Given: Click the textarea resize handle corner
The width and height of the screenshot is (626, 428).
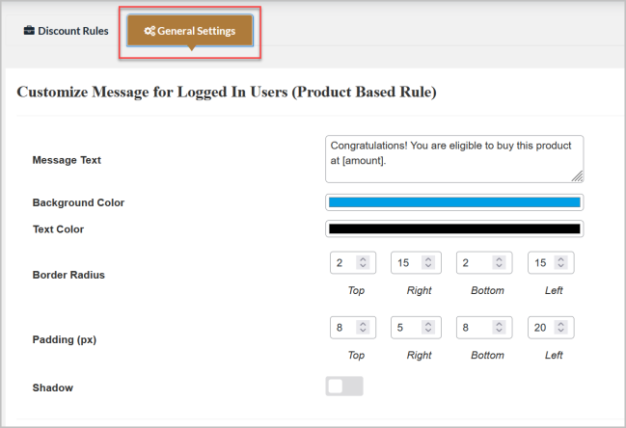Looking at the screenshot, I should click(578, 176).
